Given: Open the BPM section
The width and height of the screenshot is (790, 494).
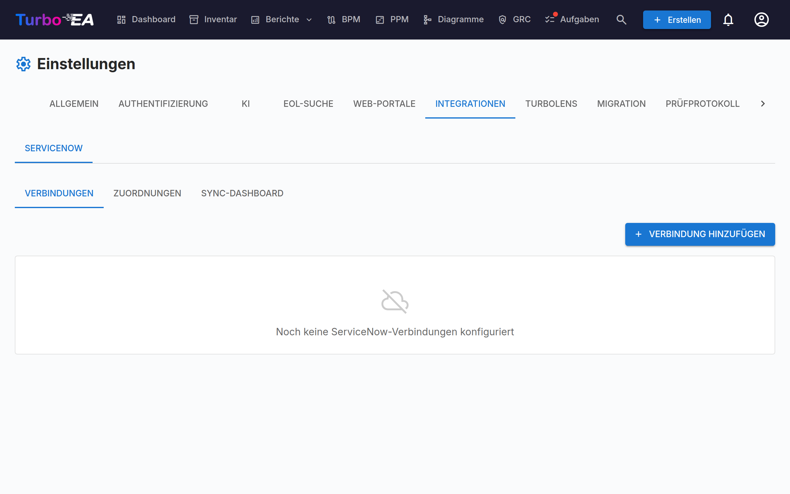Looking at the screenshot, I should [344, 19].
